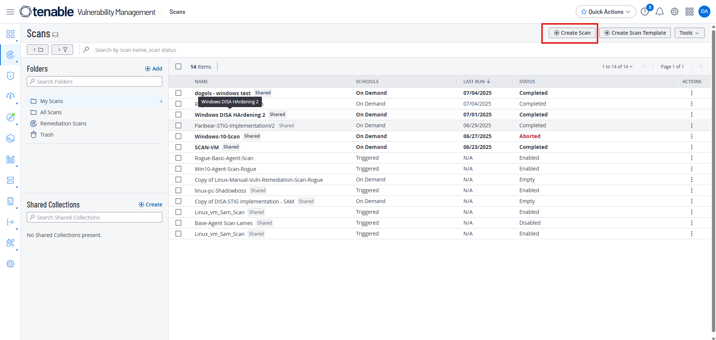This screenshot has width=716, height=340.
Task: Select the dogols - windows test checkbox
Action: coord(178,93)
